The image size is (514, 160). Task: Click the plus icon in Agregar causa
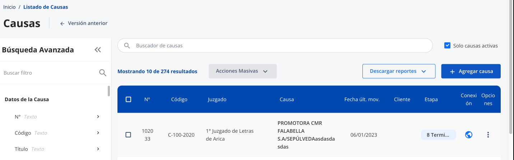452,71
